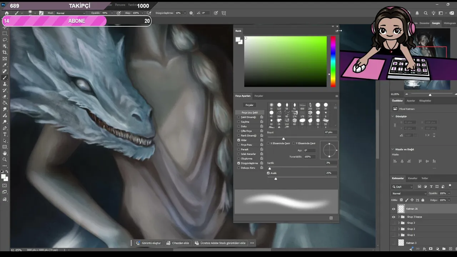Open the layer filter Çeşit dropdown

tap(402, 187)
